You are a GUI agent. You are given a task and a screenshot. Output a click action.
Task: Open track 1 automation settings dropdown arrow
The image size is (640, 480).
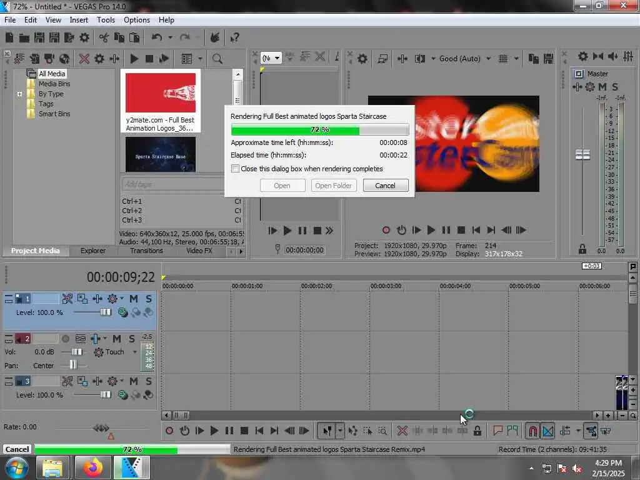click(122, 299)
